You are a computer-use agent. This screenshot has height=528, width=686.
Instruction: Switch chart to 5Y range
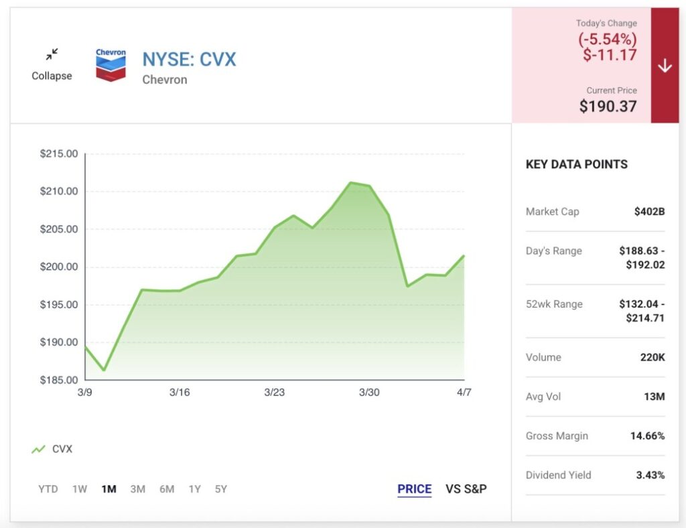(x=221, y=489)
